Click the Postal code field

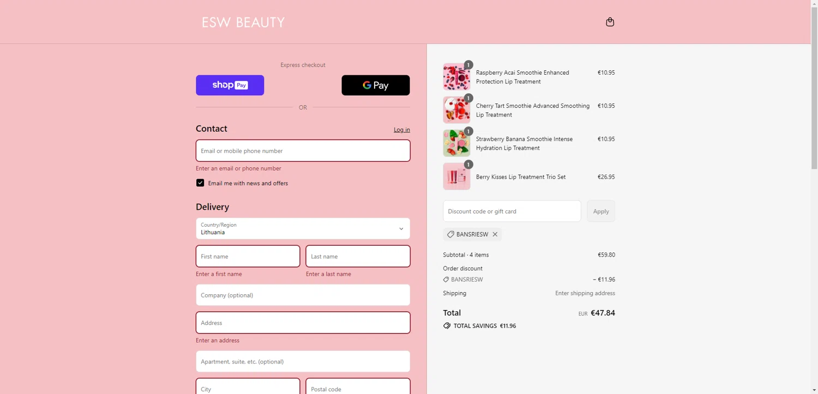pos(358,386)
